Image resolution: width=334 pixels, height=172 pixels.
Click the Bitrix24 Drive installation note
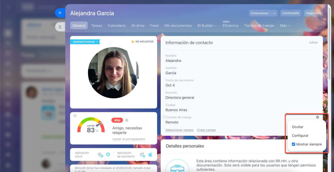point(113,169)
